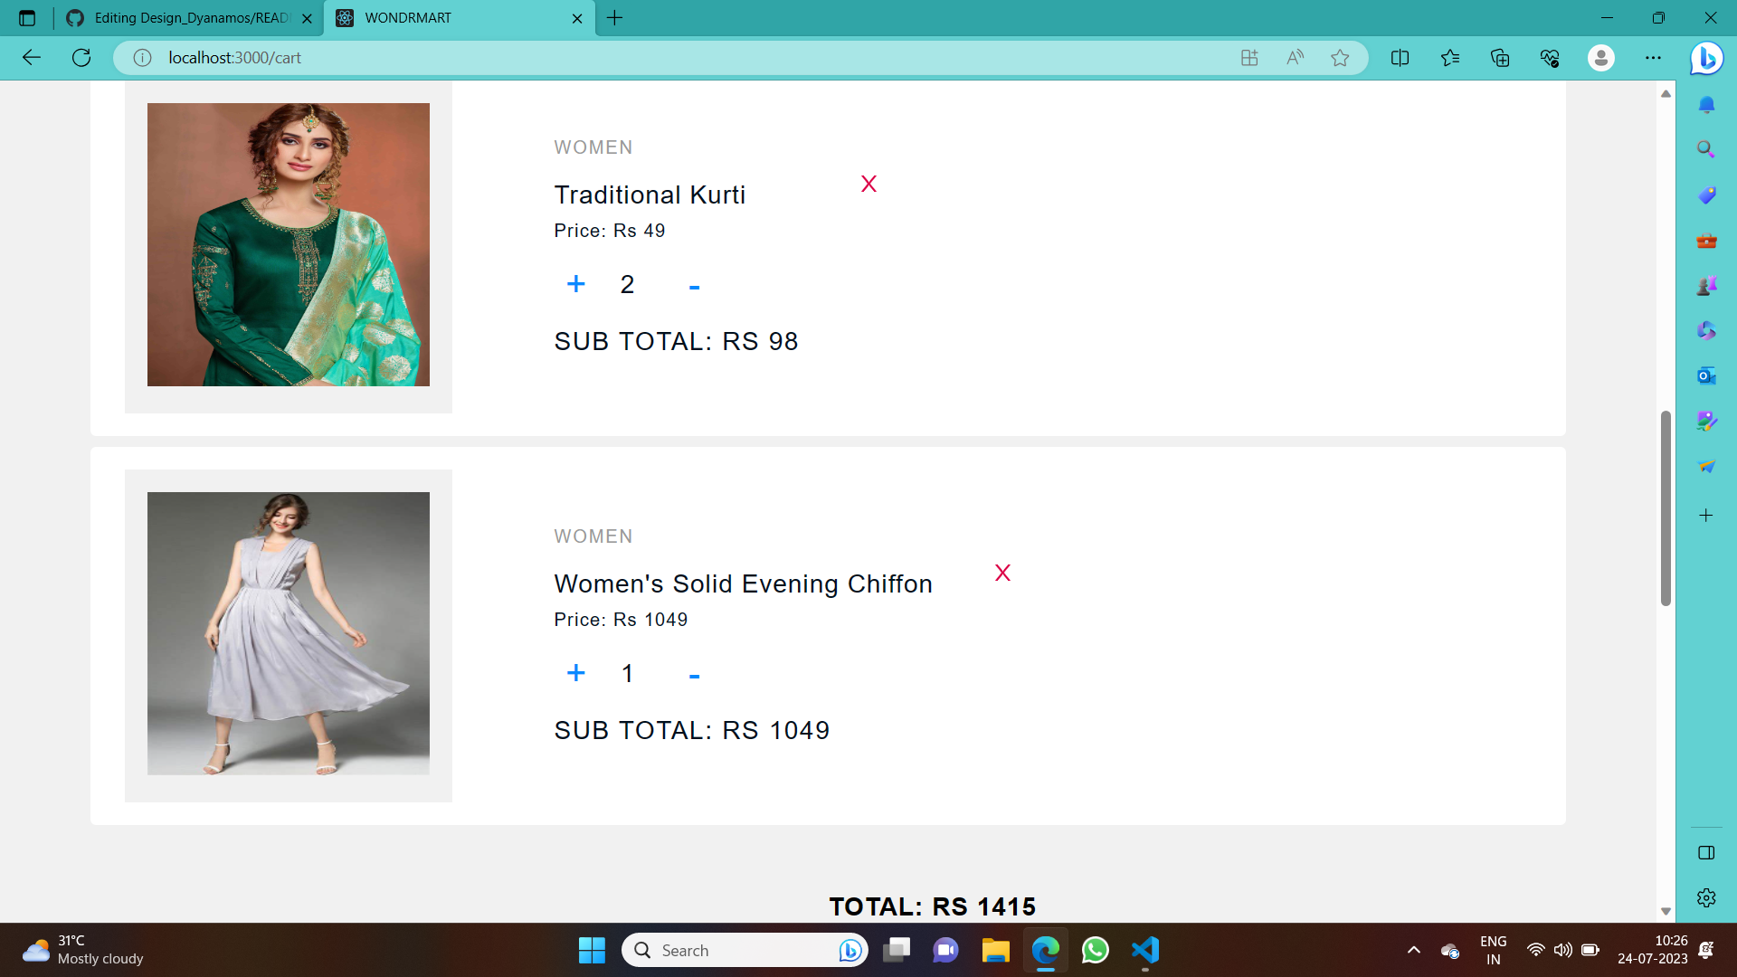The height and width of the screenshot is (977, 1737).
Task: Open browser Collections icon
Action: (1500, 58)
